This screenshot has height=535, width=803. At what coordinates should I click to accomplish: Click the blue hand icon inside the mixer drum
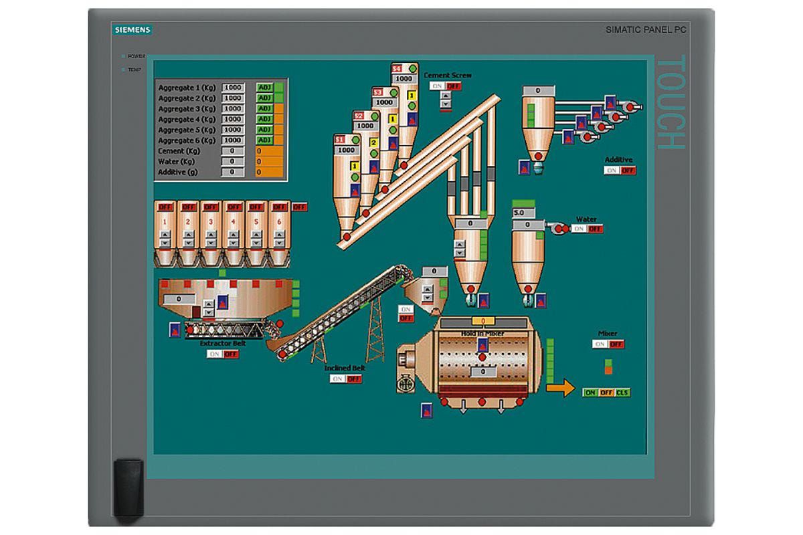pyautogui.click(x=483, y=345)
